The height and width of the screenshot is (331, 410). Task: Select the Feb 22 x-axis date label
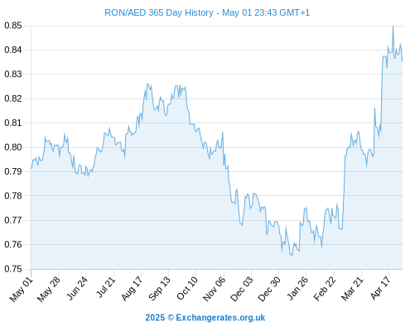pyautogui.click(x=325, y=289)
